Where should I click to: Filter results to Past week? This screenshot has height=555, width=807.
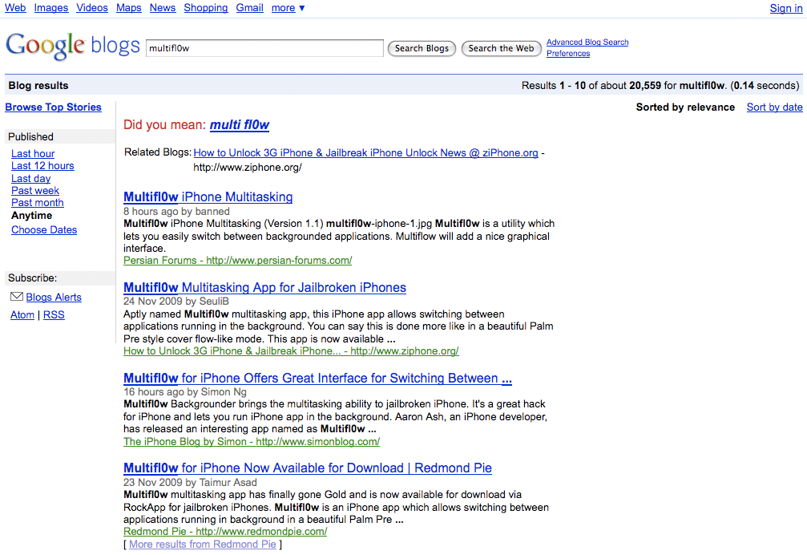click(x=35, y=191)
